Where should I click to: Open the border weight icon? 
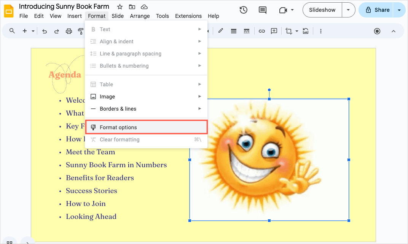pos(234,31)
